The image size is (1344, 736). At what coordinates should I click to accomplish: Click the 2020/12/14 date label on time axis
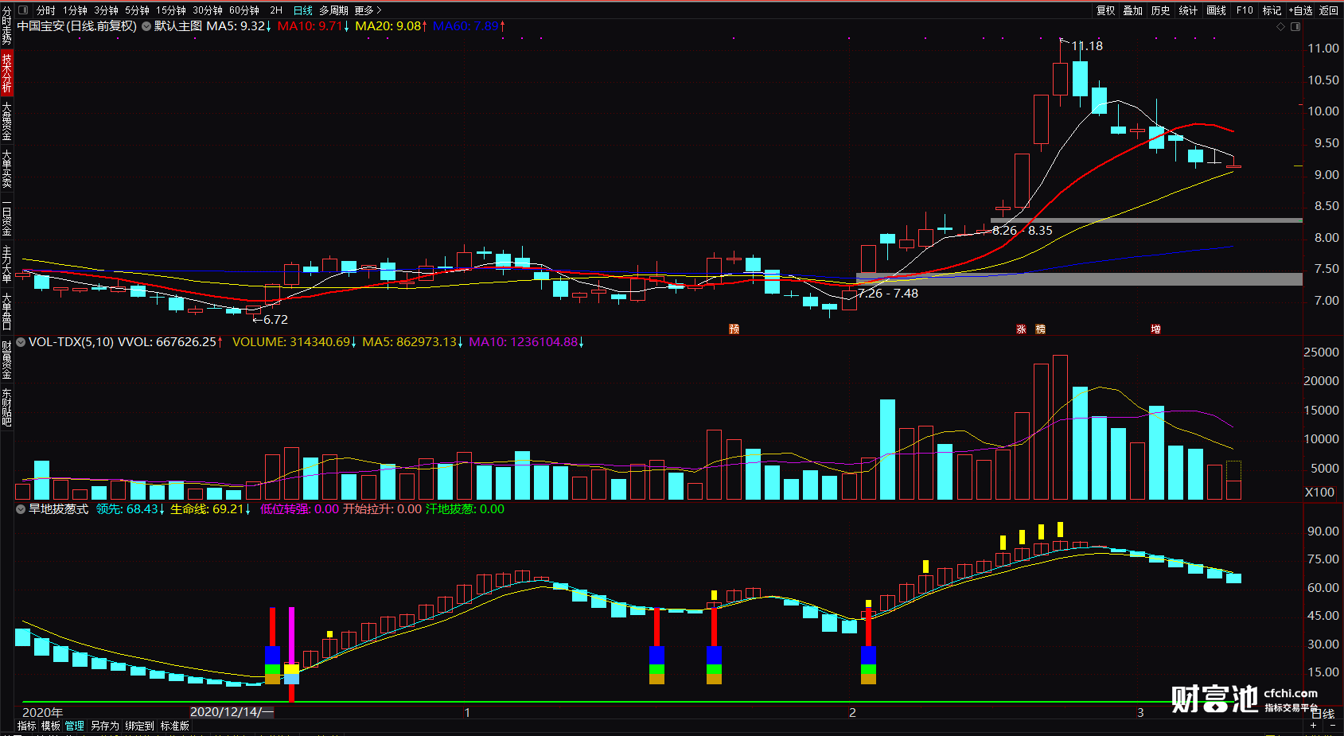coord(231,712)
